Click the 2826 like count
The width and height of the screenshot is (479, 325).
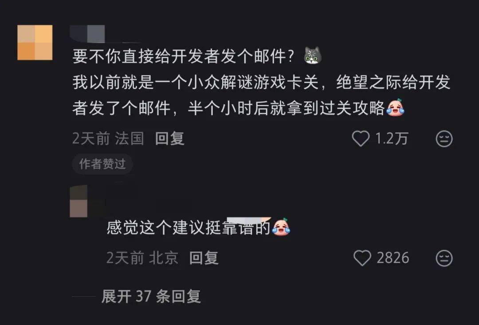coord(393,258)
